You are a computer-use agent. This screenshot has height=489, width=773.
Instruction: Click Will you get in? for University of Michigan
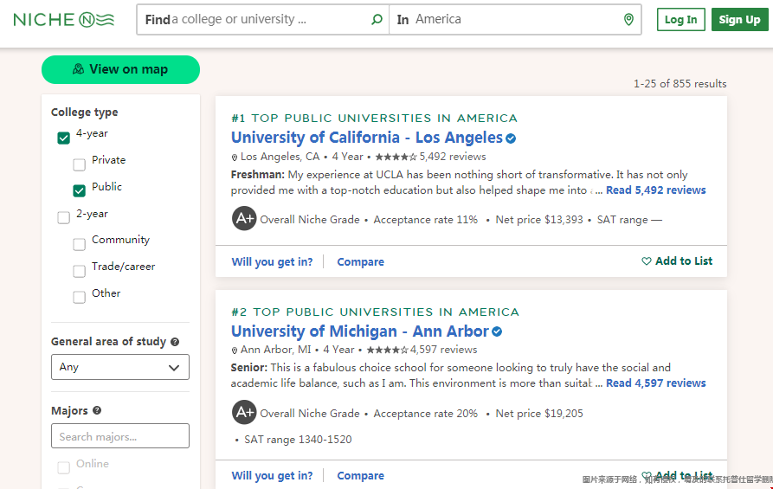(272, 476)
